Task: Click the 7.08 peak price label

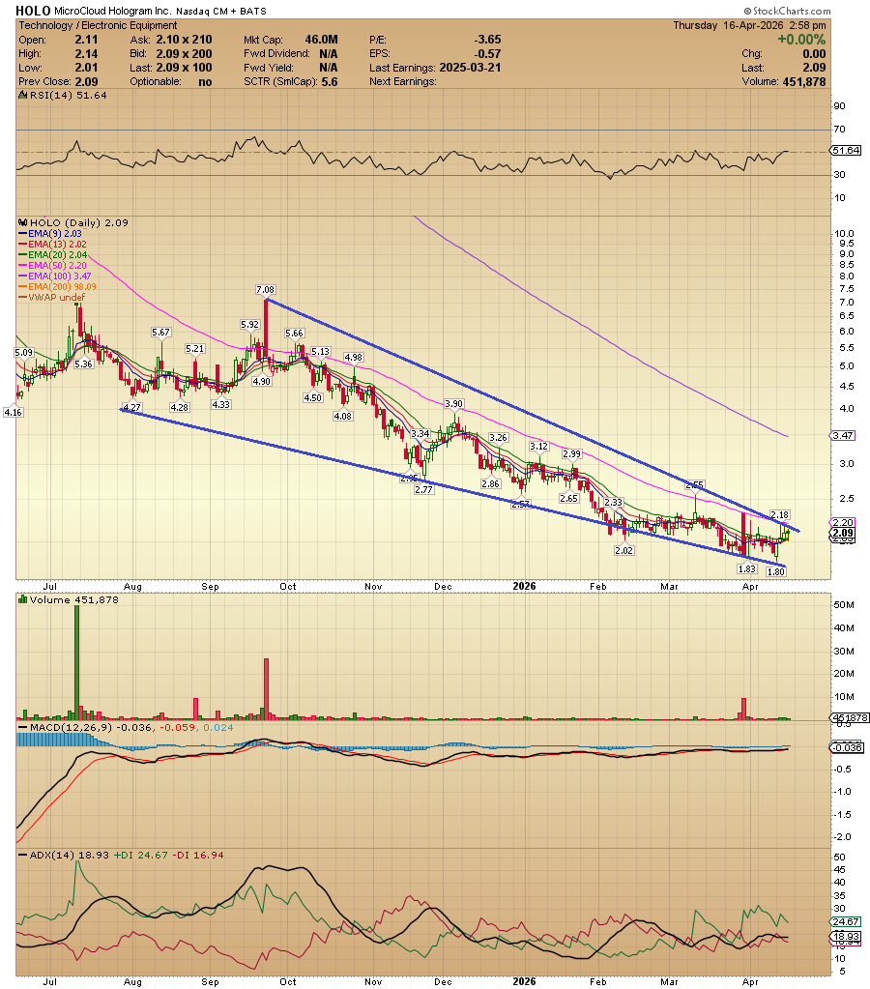Action: pos(265,289)
